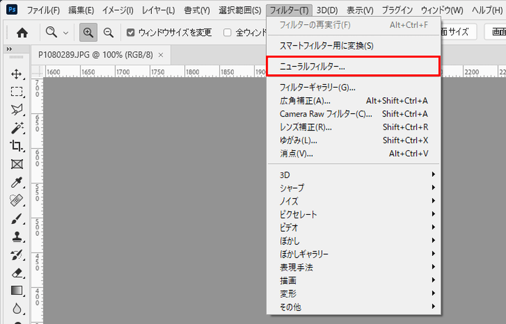Open the ヘルプ(H) menu
The image size is (506, 324).
487,10
